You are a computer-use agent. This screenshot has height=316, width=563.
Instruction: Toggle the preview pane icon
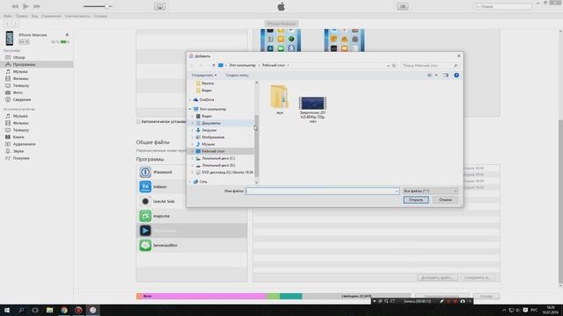click(446, 75)
